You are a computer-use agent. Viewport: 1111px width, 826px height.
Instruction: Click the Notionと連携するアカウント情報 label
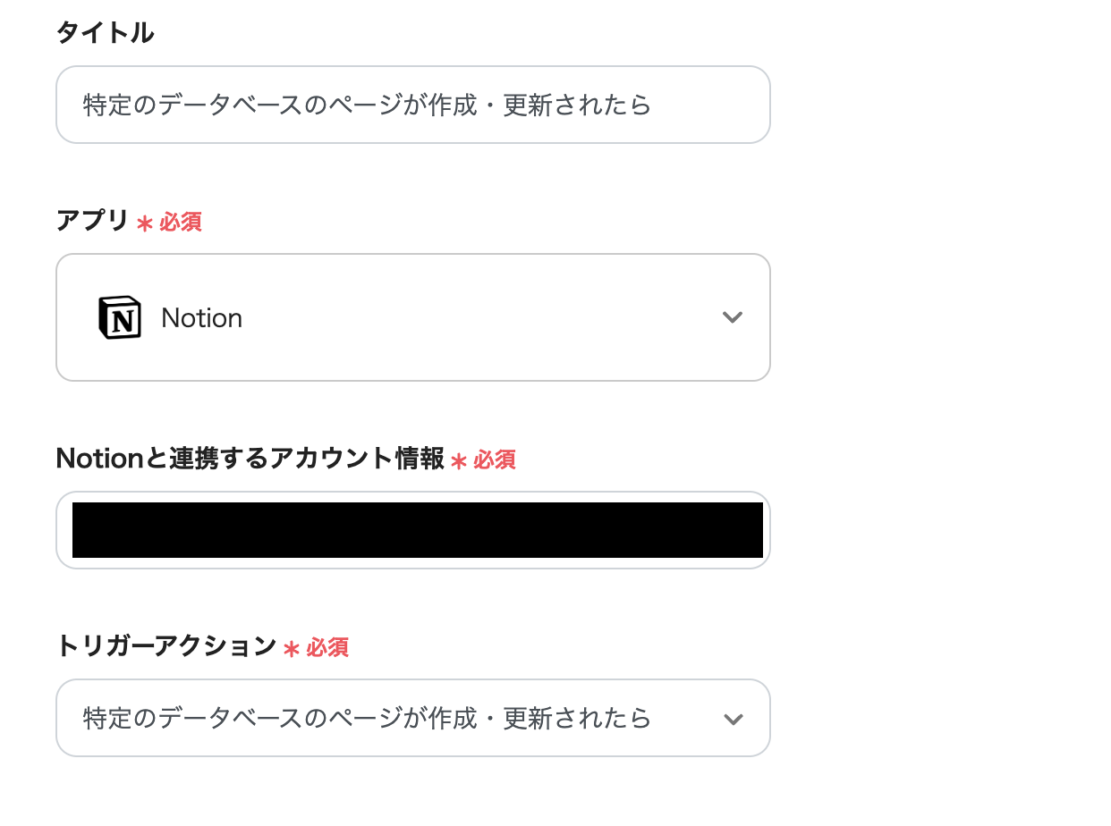coord(250,459)
